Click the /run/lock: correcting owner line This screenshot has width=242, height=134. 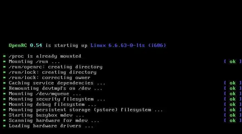(49, 78)
